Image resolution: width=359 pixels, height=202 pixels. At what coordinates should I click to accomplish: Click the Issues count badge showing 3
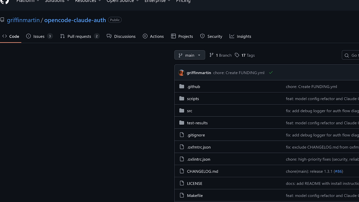click(x=50, y=36)
